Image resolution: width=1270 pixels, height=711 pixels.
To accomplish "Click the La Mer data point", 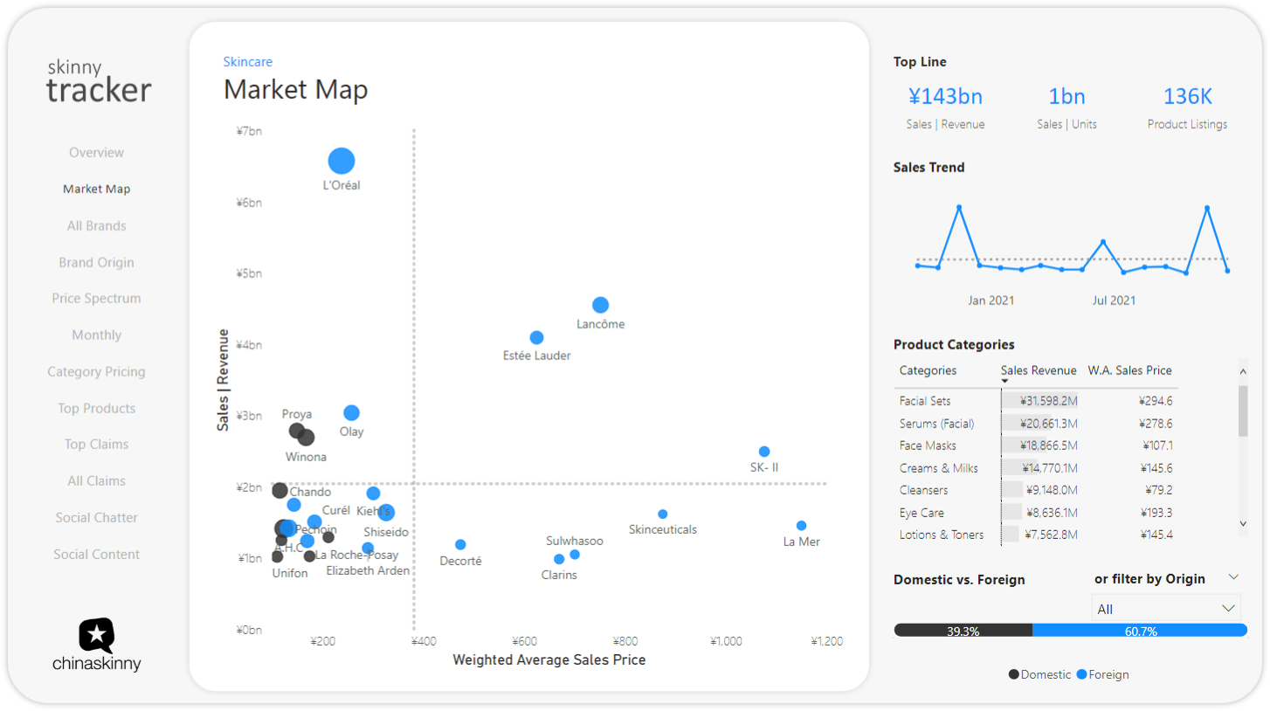I will (801, 526).
